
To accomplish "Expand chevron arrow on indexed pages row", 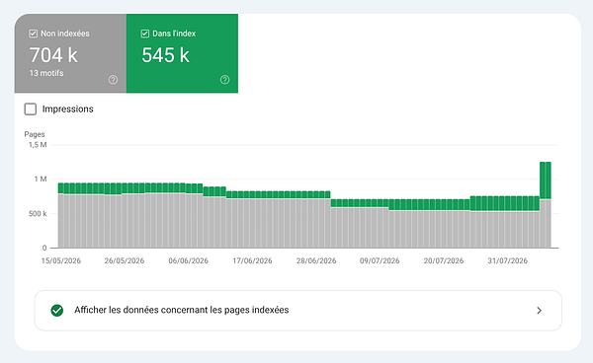I will [540, 311].
